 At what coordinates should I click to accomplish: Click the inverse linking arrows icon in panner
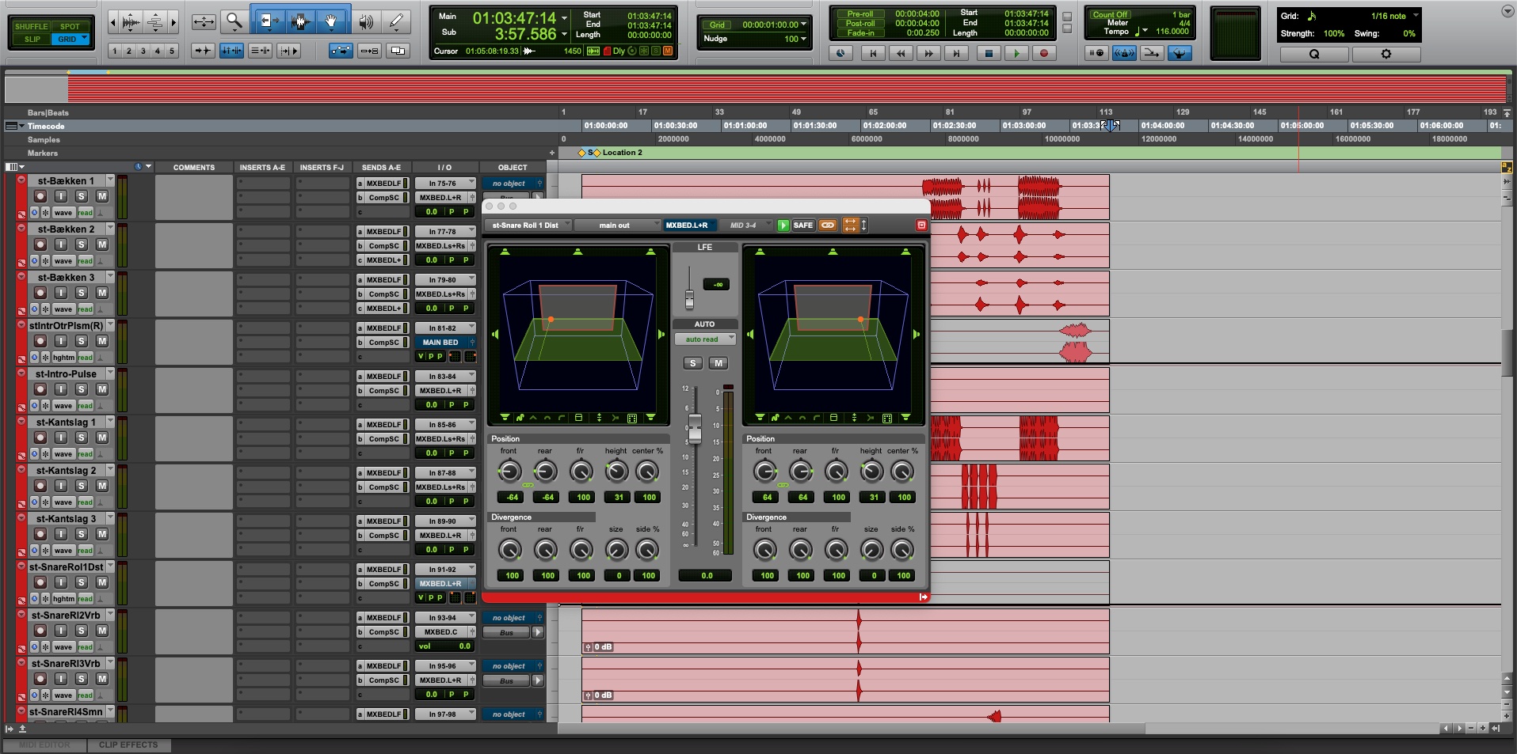[x=850, y=225]
